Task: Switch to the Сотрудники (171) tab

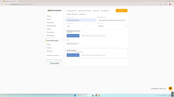Action: pyautogui.click(x=72, y=11)
